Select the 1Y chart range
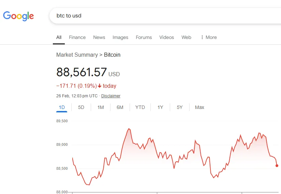Viewport: 281px width, 194px height. [x=160, y=107]
